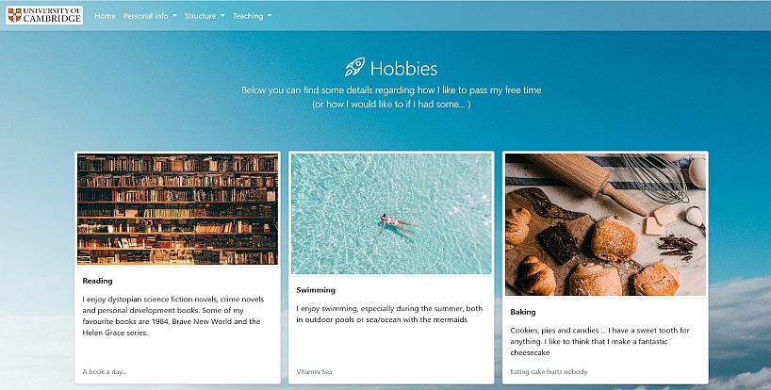Image resolution: width=771 pixels, height=390 pixels.
Task: Click the rocket icon beside Hobbies
Action: (354, 67)
